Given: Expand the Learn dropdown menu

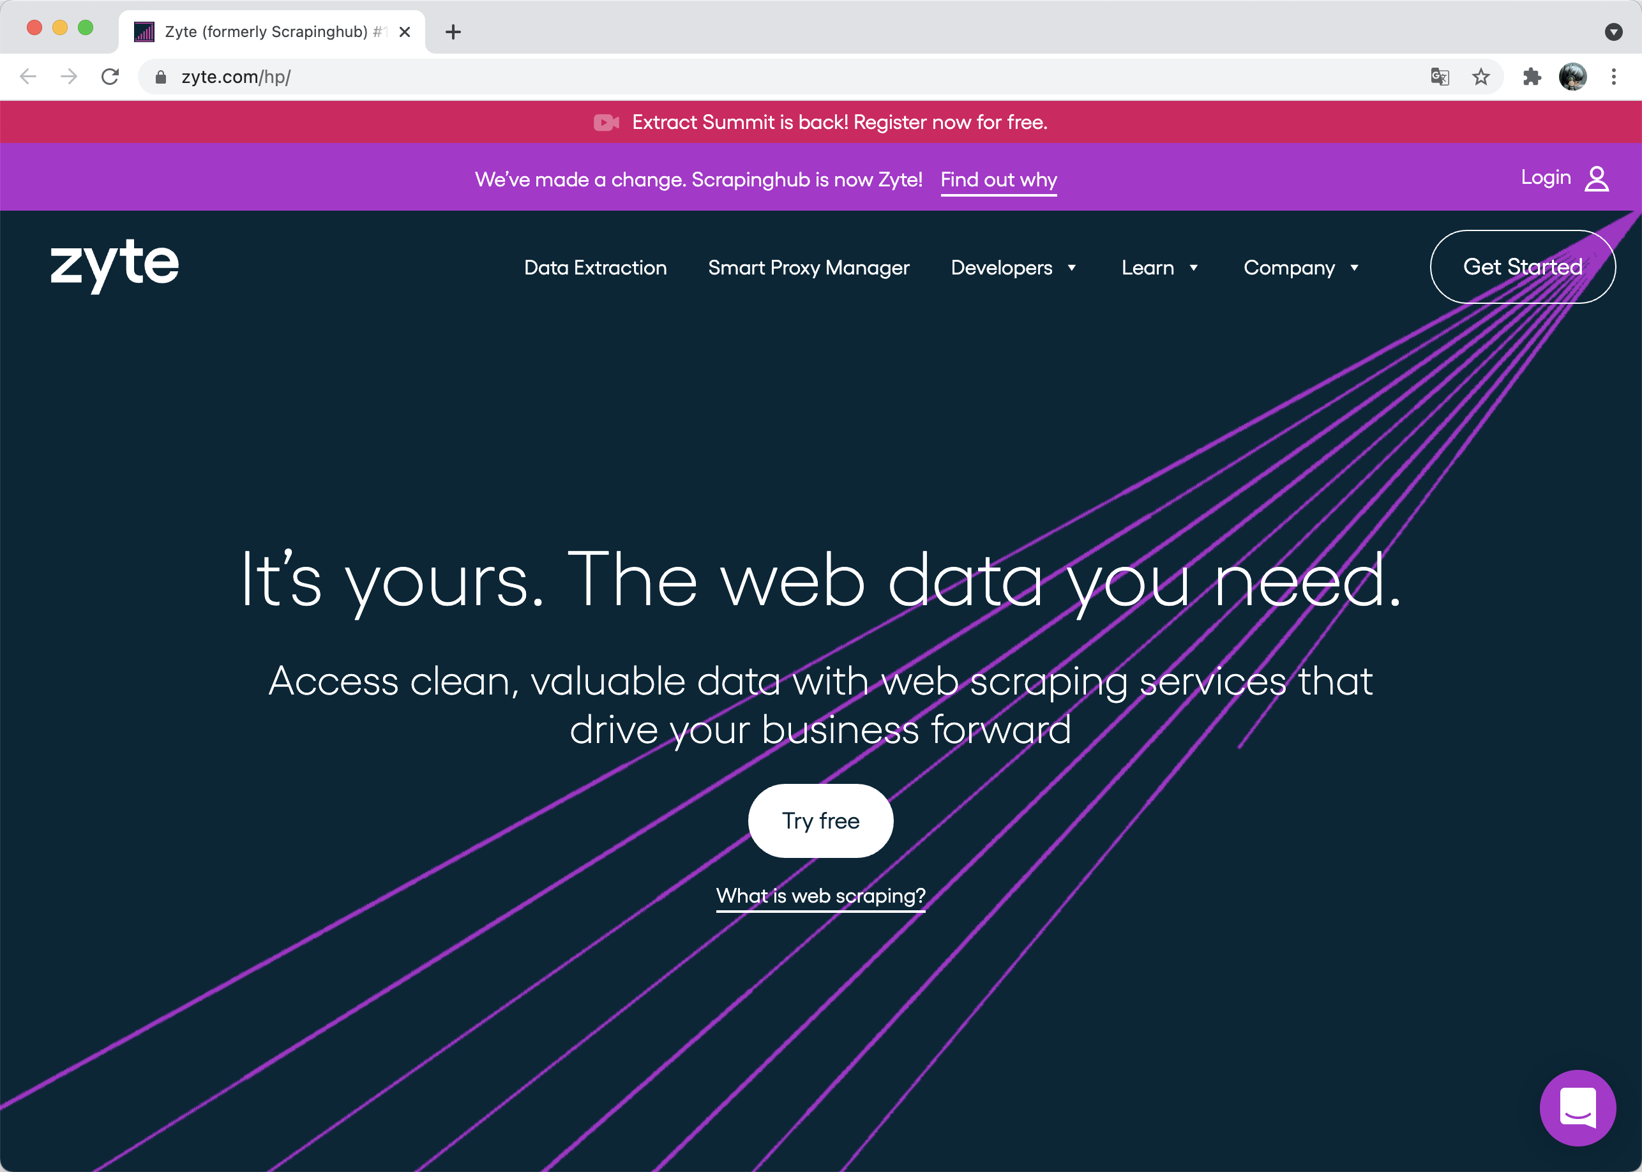Looking at the screenshot, I should 1159,267.
